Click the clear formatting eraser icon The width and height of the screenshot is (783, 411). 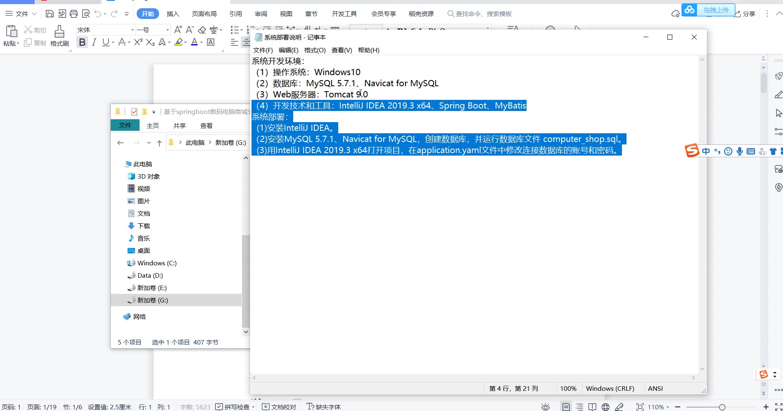point(202,30)
